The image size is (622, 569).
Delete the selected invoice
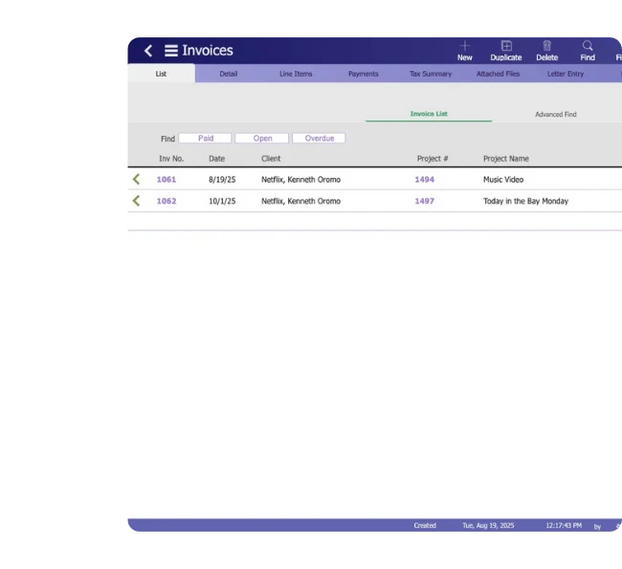547,51
